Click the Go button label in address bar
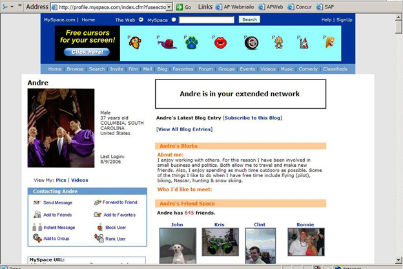The height and width of the screenshot is (269, 403). tap(188, 8)
